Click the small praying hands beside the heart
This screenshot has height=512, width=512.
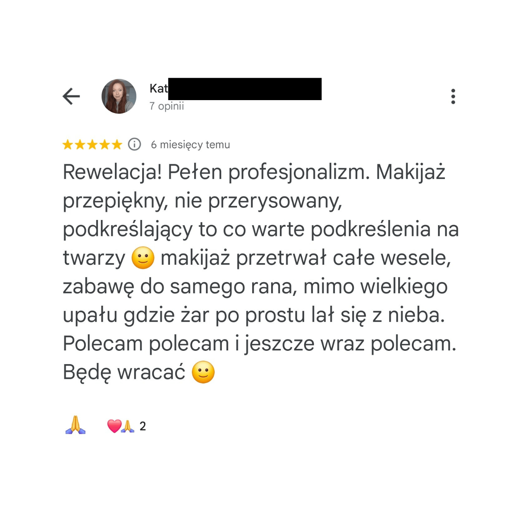click(128, 426)
